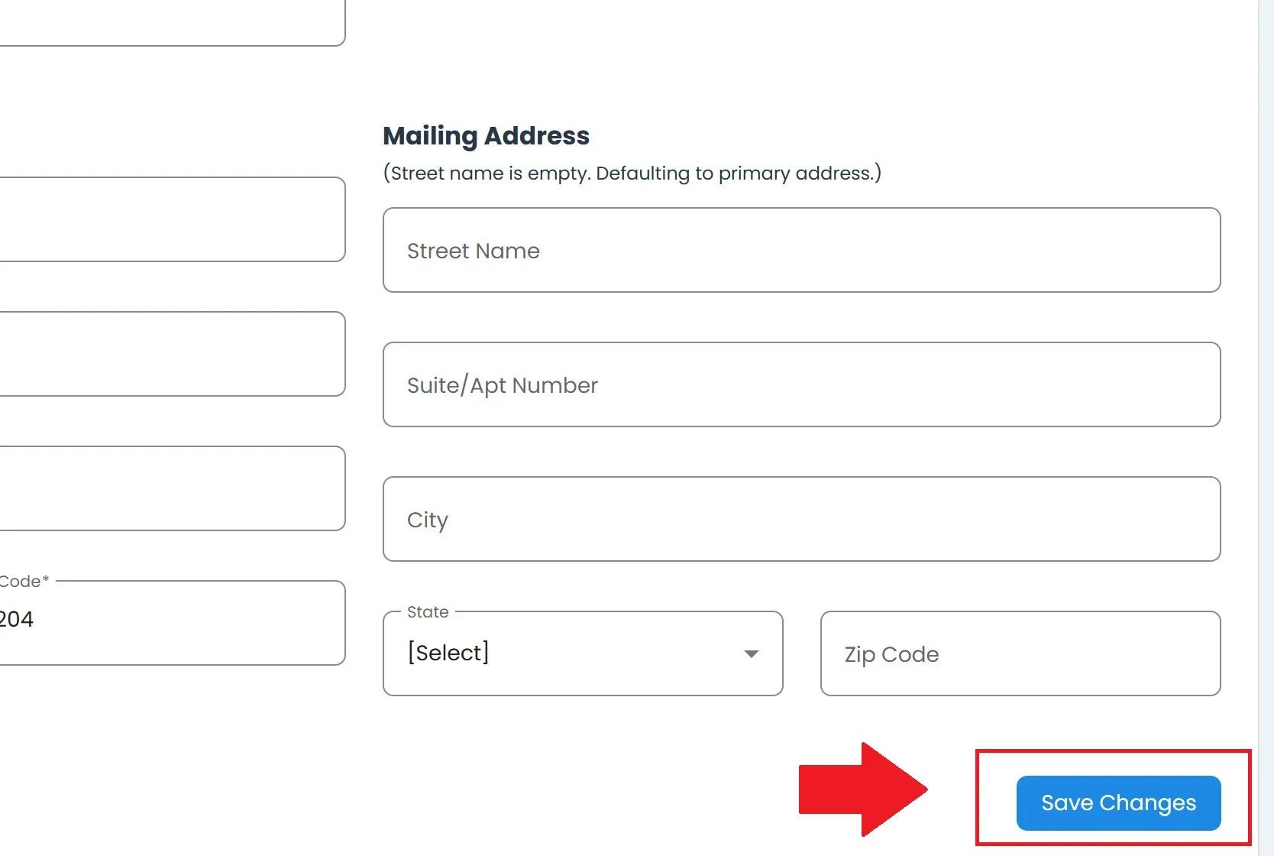Click the State floating label
The width and height of the screenshot is (1274, 856).
coord(428,612)
